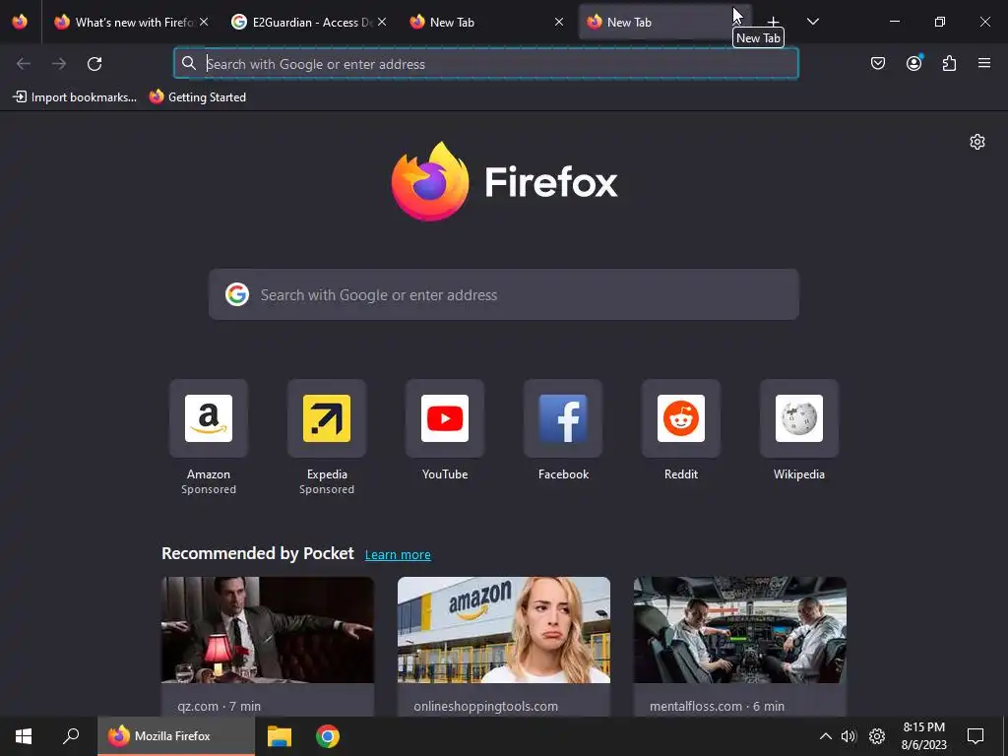The height and width of the screenshot is (756, 1008).
Task: Open Firefox View pinned icon
Action: [20, 22]
